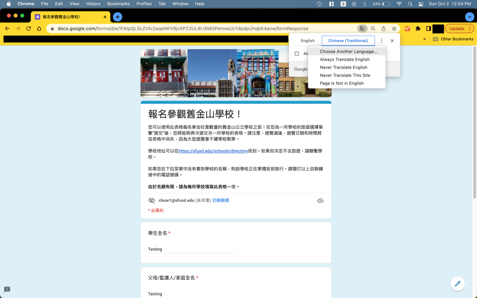Viewport: 477px width, 298px height.
Task: Bookmark this page with the star icon
Action: click(x=394, y=29)
